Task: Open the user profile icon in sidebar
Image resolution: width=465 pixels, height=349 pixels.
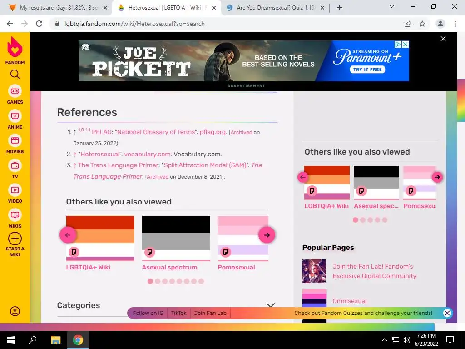Action: [x=15, y=311]
